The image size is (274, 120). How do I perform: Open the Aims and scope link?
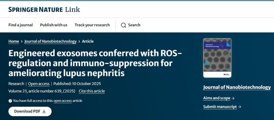tap(217, 98)
